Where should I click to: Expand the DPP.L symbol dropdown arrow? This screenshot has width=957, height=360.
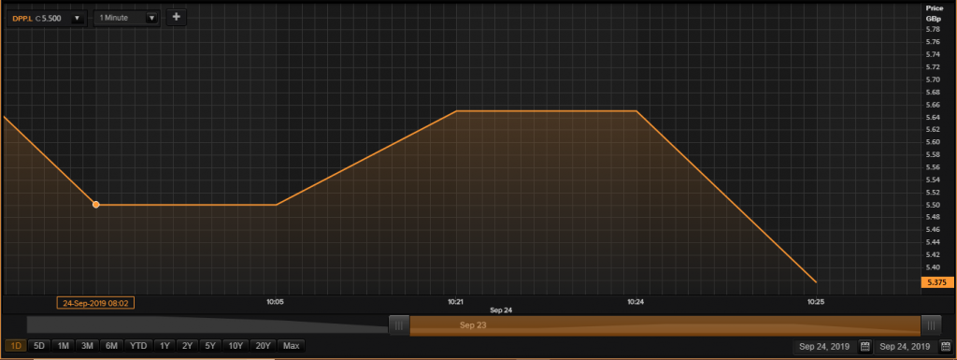[77, 19]
